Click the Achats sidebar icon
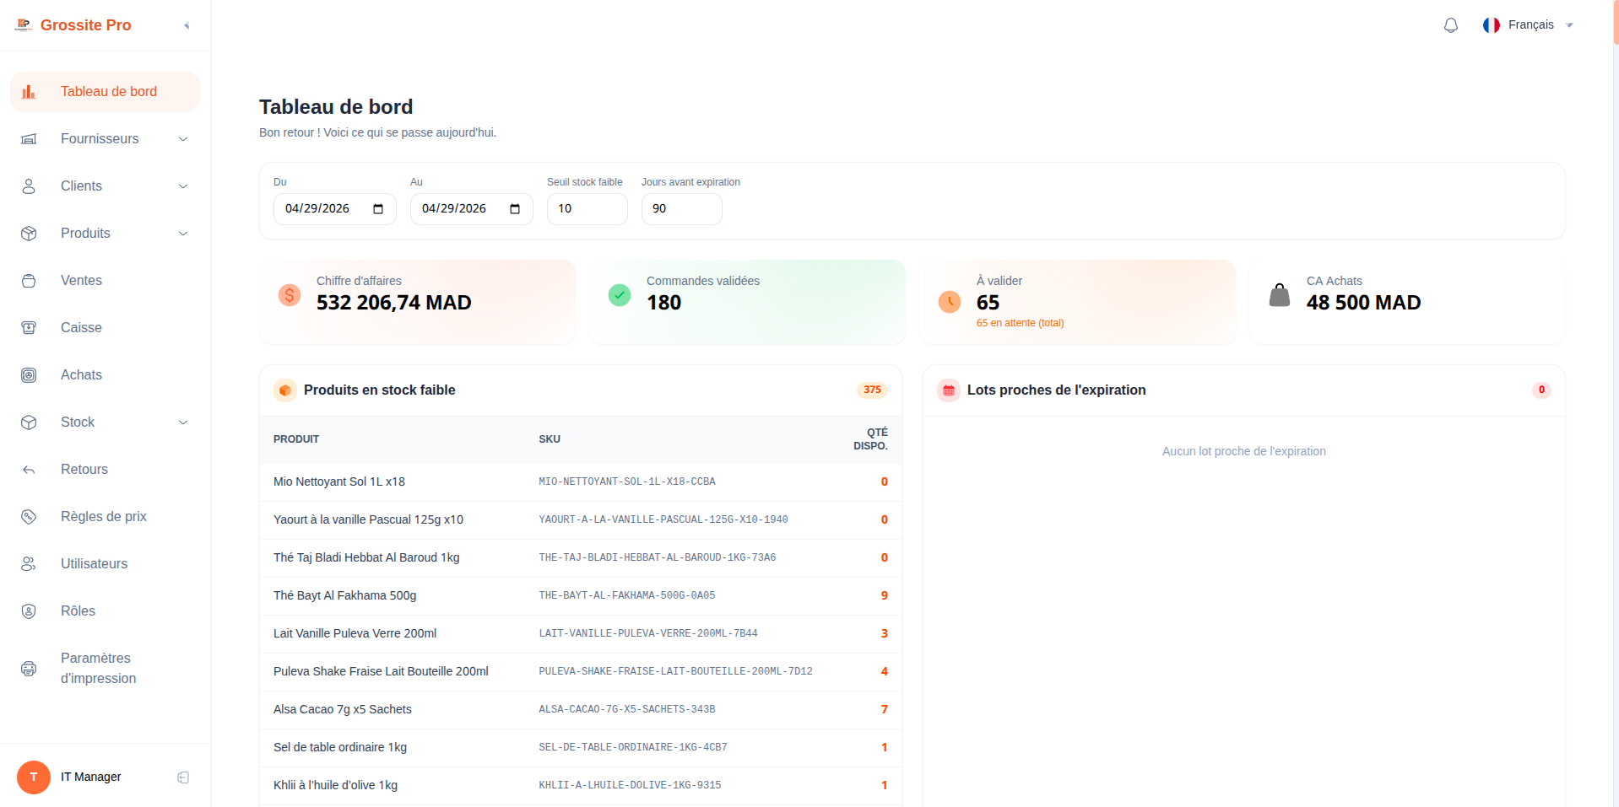 (x=29, y=375)
